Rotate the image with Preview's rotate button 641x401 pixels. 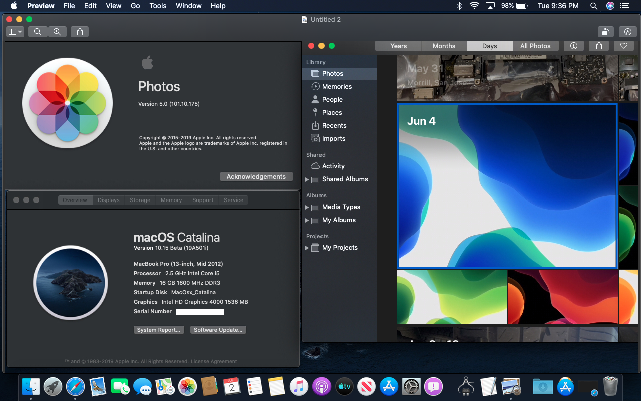point(606,32)
